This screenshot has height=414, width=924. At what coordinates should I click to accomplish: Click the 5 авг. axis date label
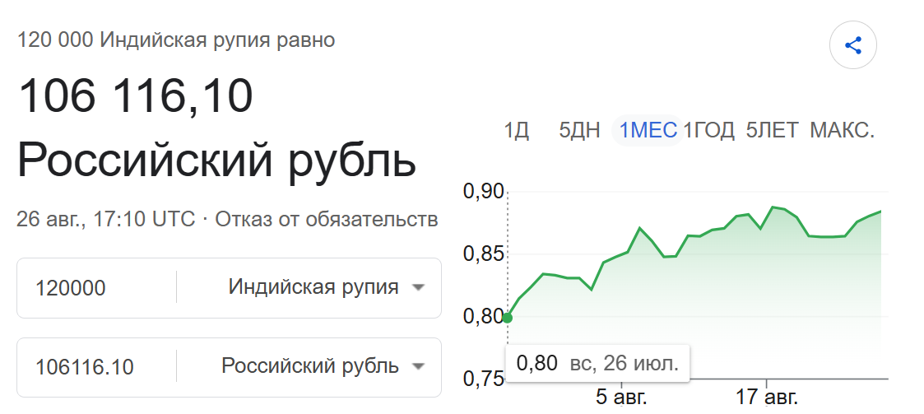click(x=621, y=397)
